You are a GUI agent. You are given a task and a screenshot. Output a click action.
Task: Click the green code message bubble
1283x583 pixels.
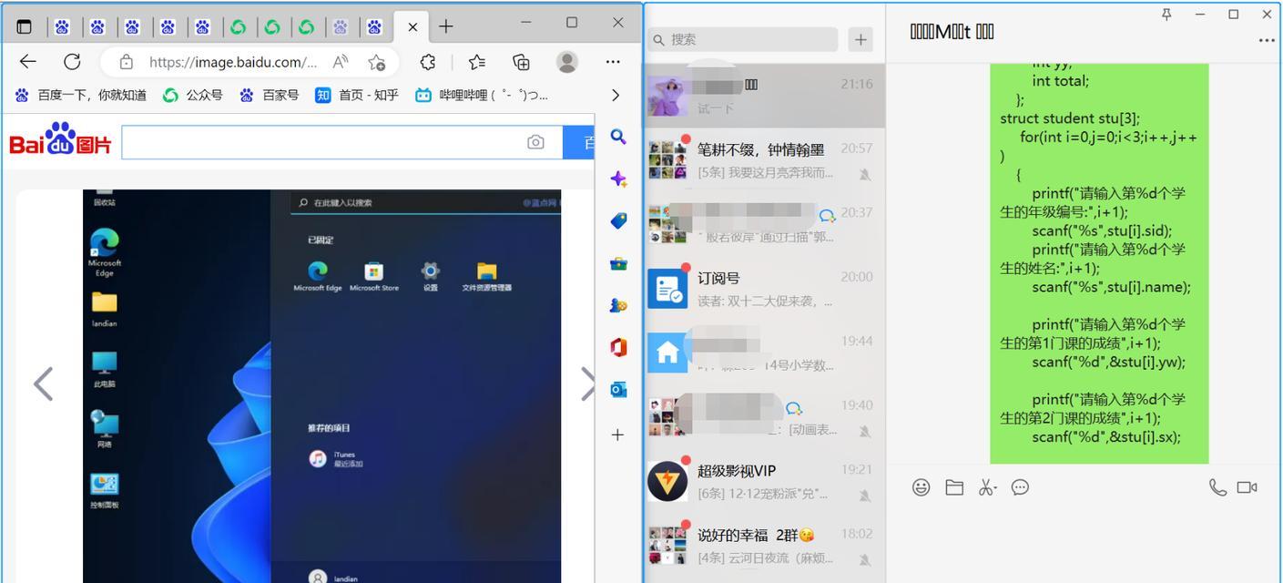pos(1099,263)
